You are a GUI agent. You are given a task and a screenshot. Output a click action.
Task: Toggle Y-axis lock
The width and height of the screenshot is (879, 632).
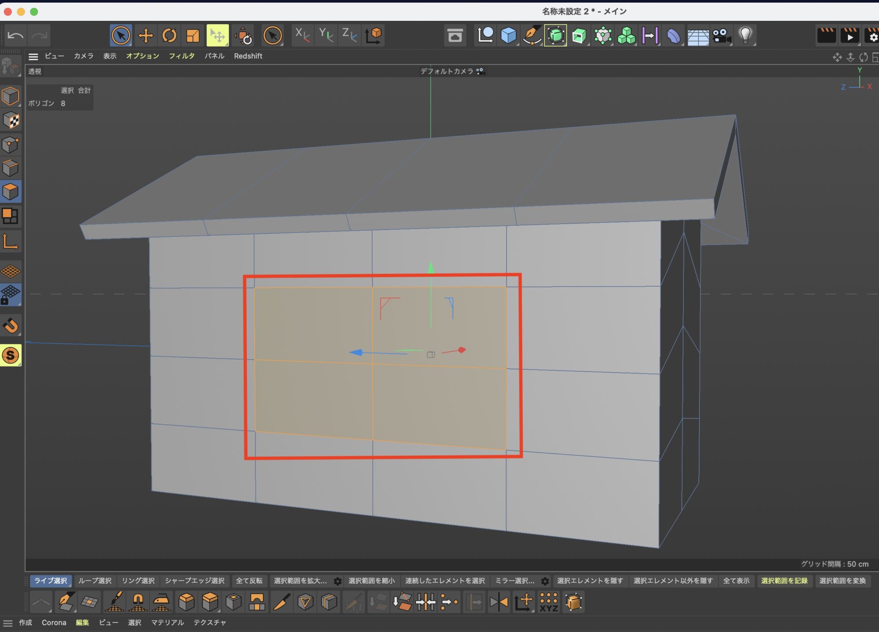pyautogui.click(x=326, y=36)
